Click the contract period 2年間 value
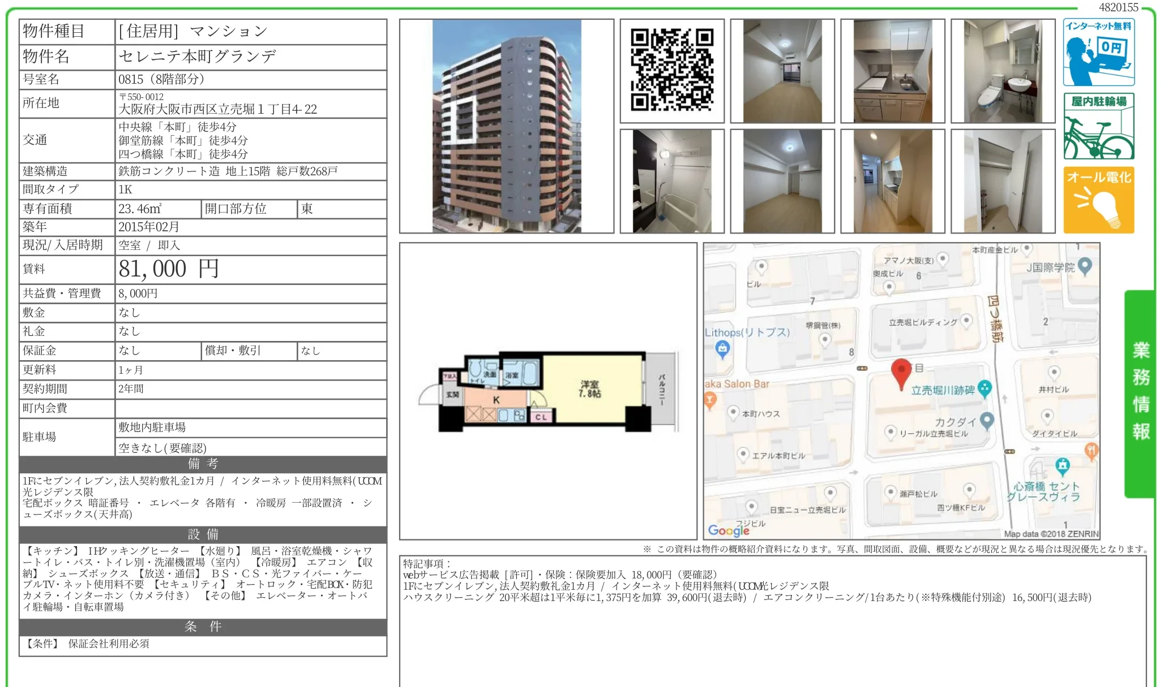1164x687 pixels. coord(131,388)
